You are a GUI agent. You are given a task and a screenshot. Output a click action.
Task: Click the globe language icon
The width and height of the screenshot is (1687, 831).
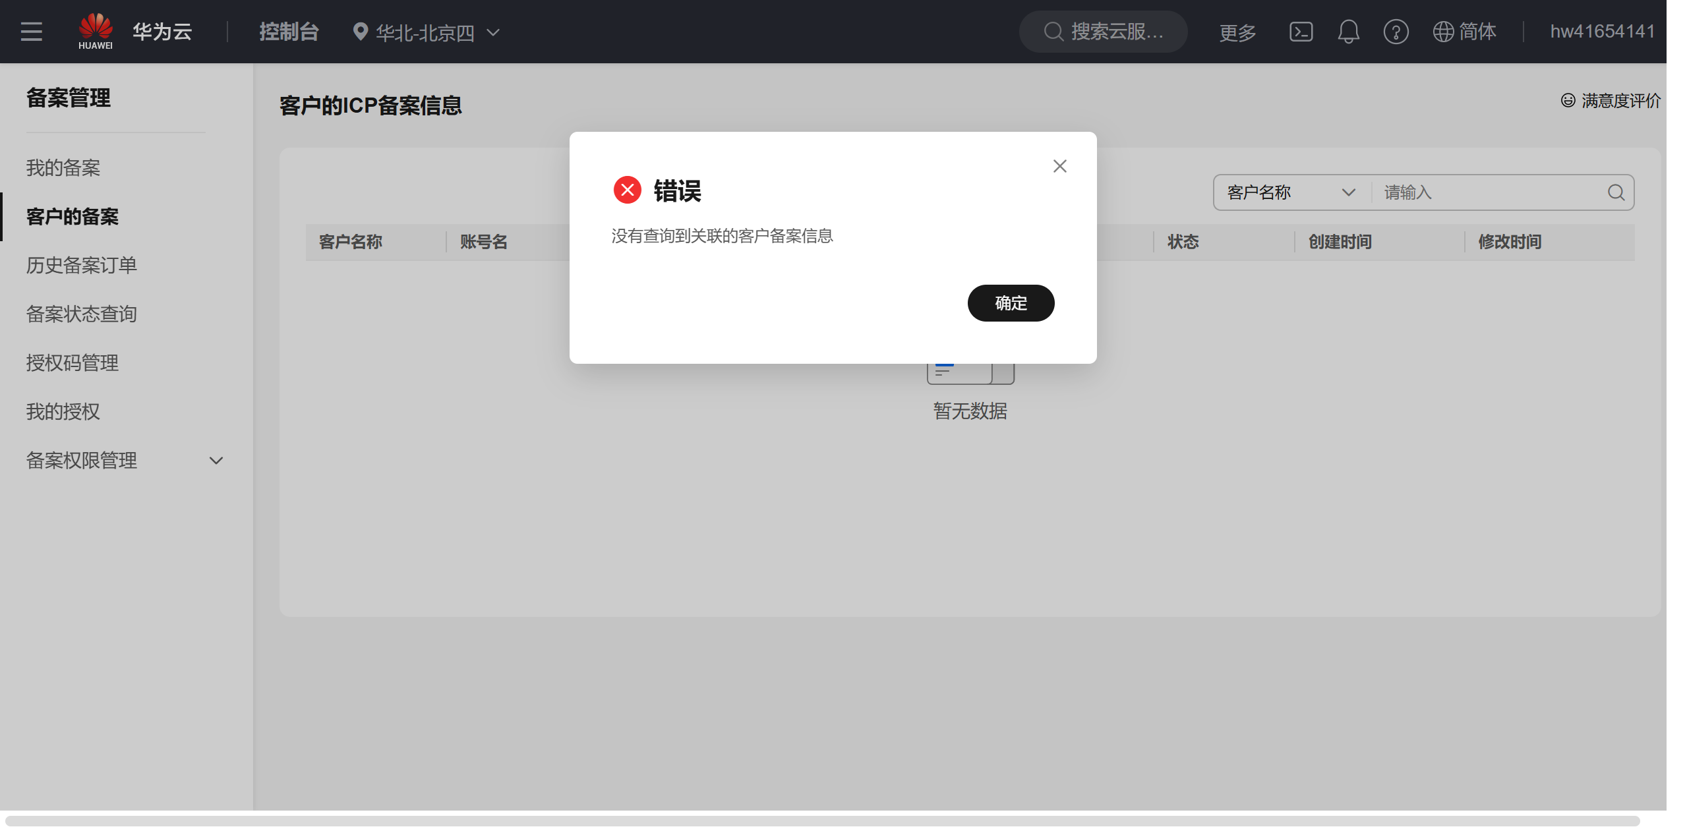point(1443,32)
